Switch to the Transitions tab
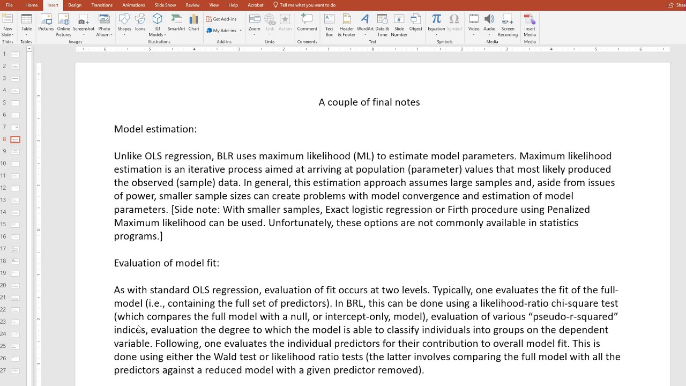 pos(102,5)
